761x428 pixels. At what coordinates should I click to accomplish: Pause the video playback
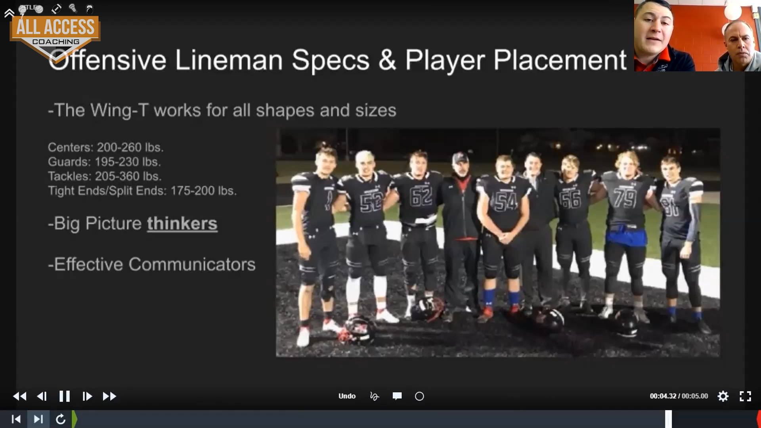(x=65, y=396)
